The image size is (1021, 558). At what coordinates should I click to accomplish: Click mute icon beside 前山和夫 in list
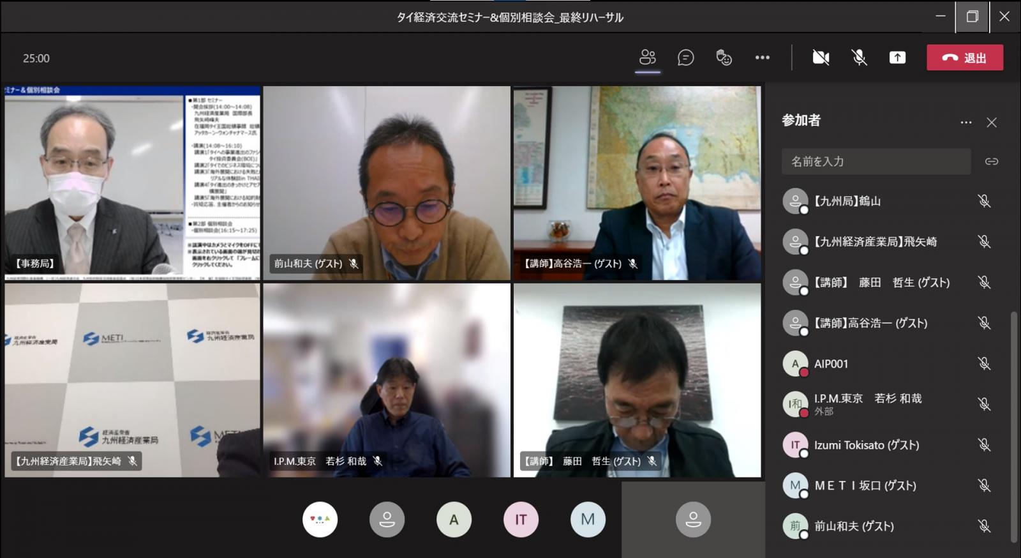click(984, 526)
